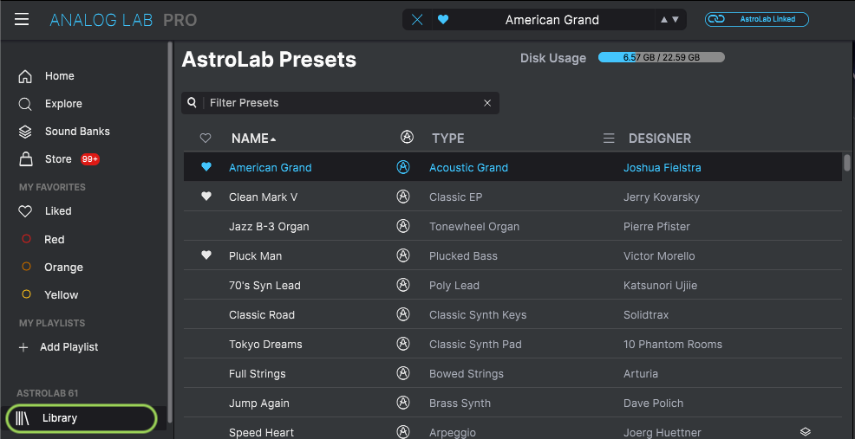Sort presets by NAME column
This screenshot has width=855, height=439.
[x=253, y=139]
